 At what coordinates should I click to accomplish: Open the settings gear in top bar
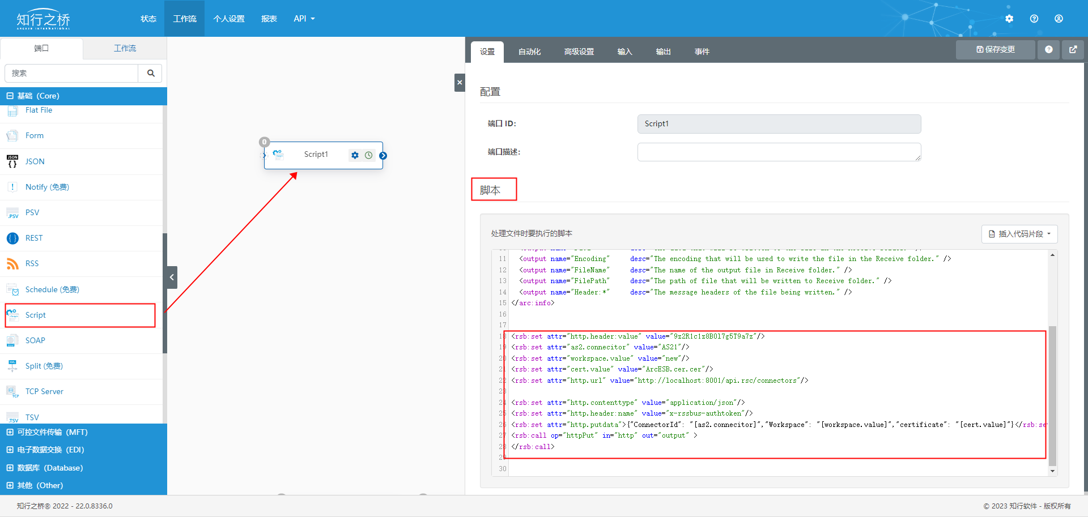[x=1009, y=19]
